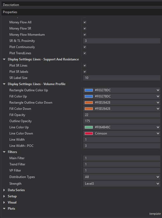Click the Fill Opacity input field
The height and width of the screenshot is (218, 162).
122,115
